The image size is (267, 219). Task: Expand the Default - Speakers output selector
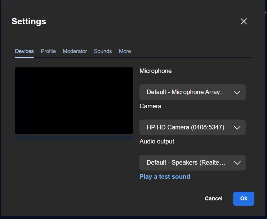[x=186, y=163]
